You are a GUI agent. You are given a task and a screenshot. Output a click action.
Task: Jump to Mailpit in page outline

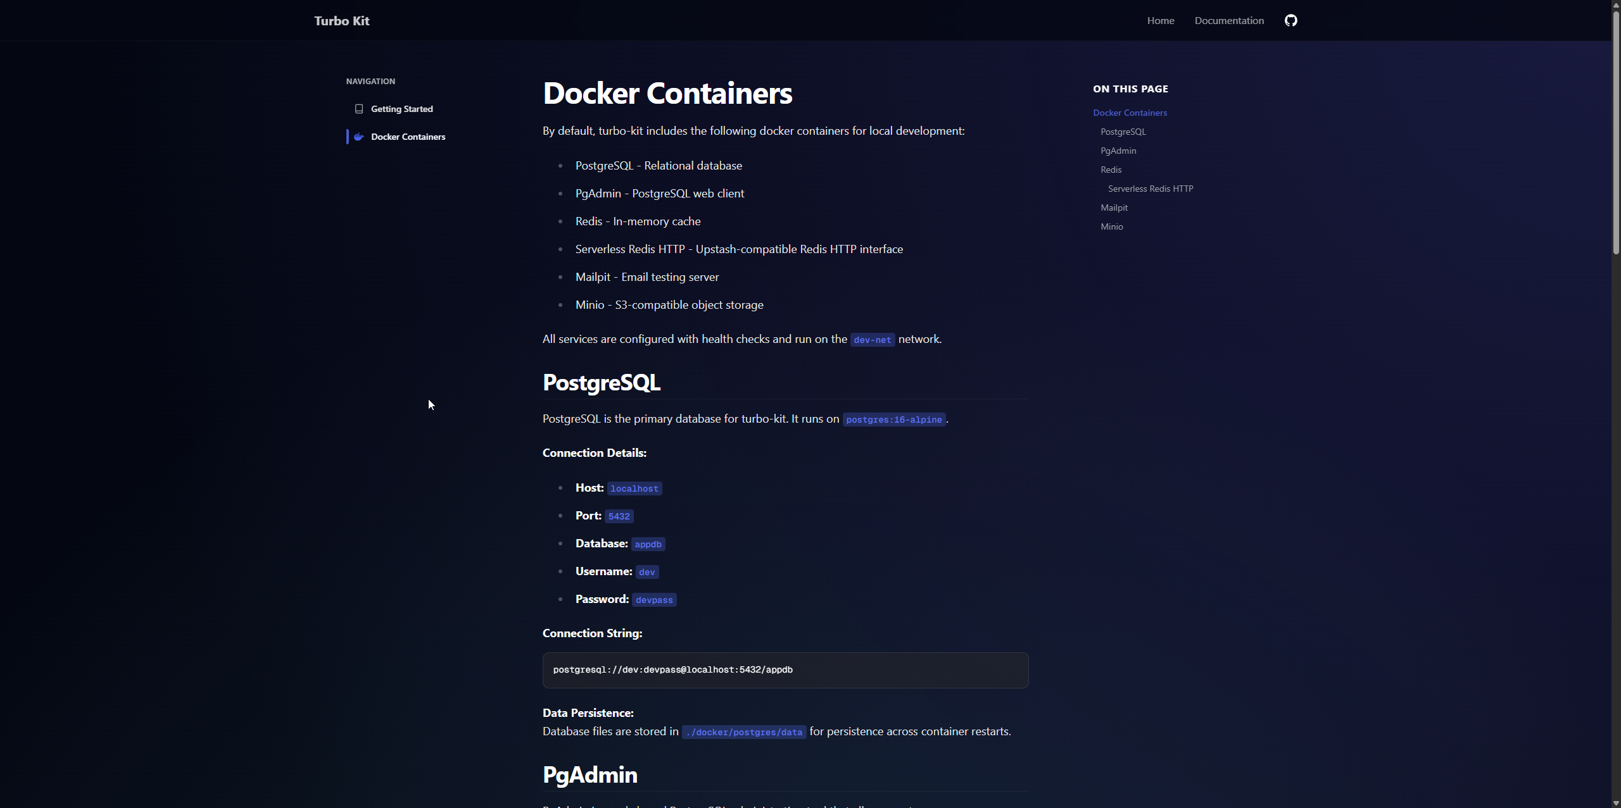click(x=1114, y=208)
